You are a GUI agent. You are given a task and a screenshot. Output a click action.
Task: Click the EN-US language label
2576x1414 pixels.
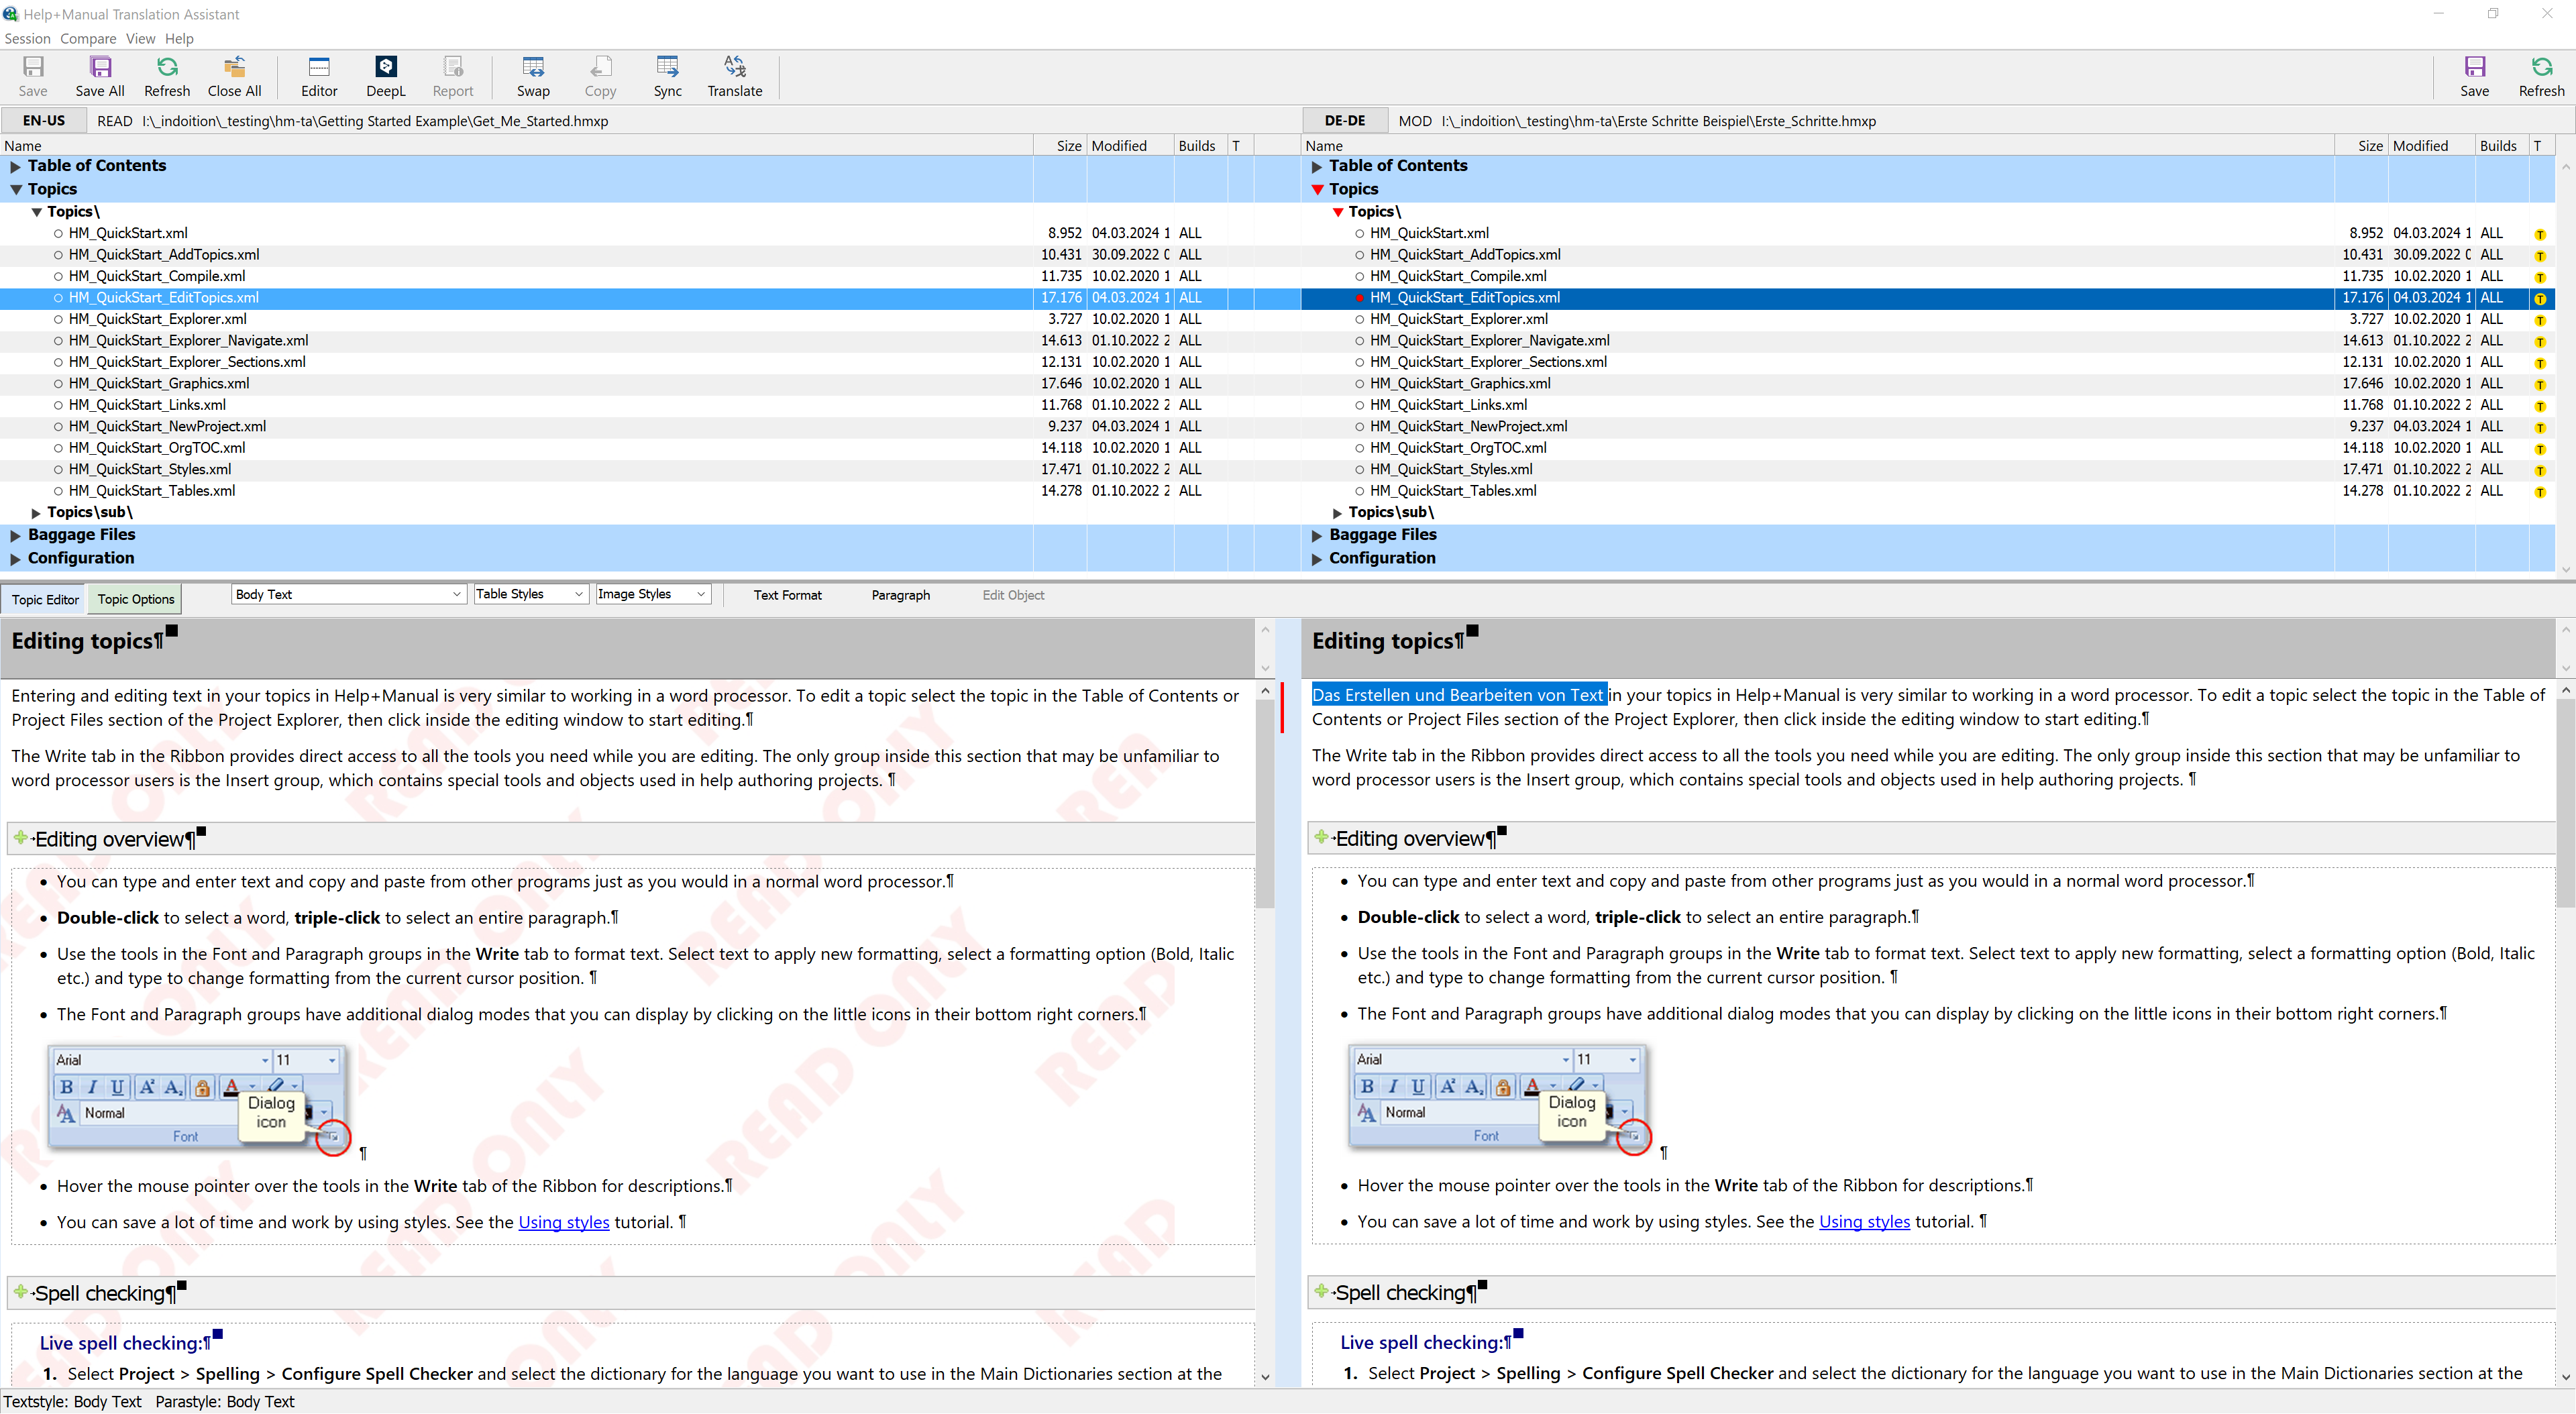[44, 120]
